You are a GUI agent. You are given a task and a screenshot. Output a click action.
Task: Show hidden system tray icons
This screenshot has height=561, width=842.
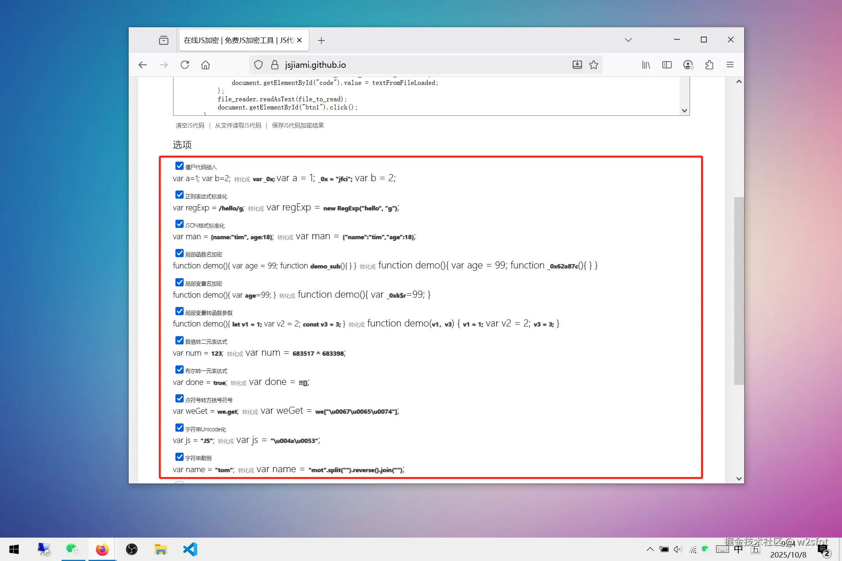pyautogui.click(x=649, y=549)
